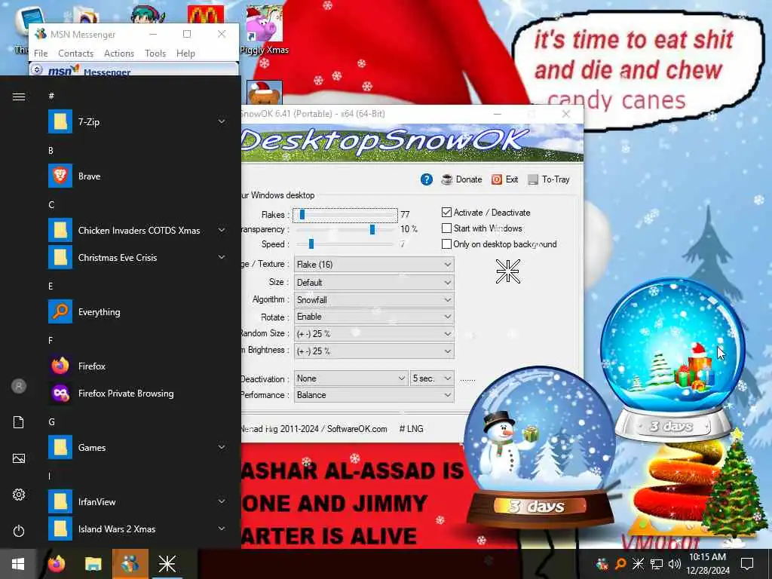Enable Only on desktop background checkbox
Screen dimensions: 772x579
pyautogui.click(x=446, y=244)
